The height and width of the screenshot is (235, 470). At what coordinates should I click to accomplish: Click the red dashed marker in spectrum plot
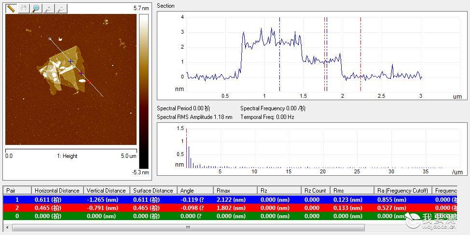[x=186, y=148]
